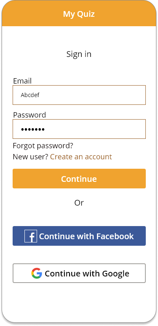Sign in using Continue with Facebook

(x=79, y=236)
